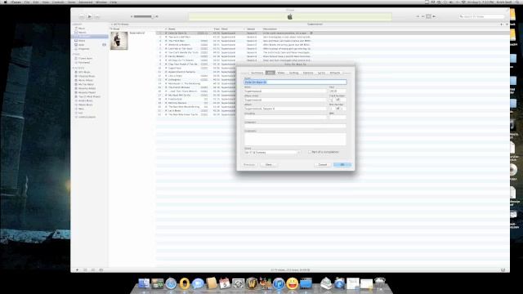
Task: Switch to the Artwork tab
Action: 335,73
